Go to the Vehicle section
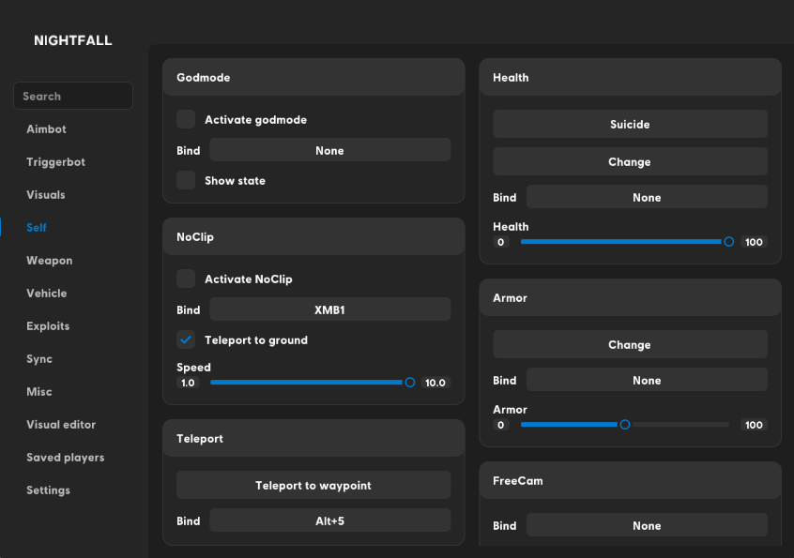This screenshot has width=794, height=558. [x=47, y=294]
